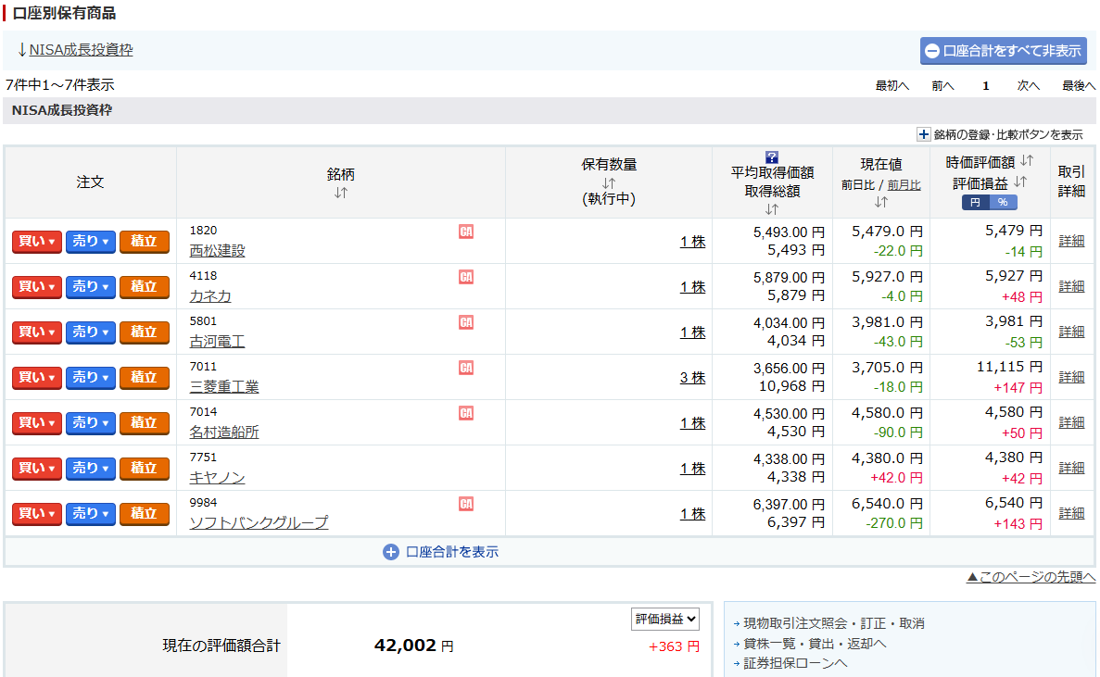Click the CA icon for 古河電工
1100x677 pixels.
pyautogui.click(x=466, y=322)
